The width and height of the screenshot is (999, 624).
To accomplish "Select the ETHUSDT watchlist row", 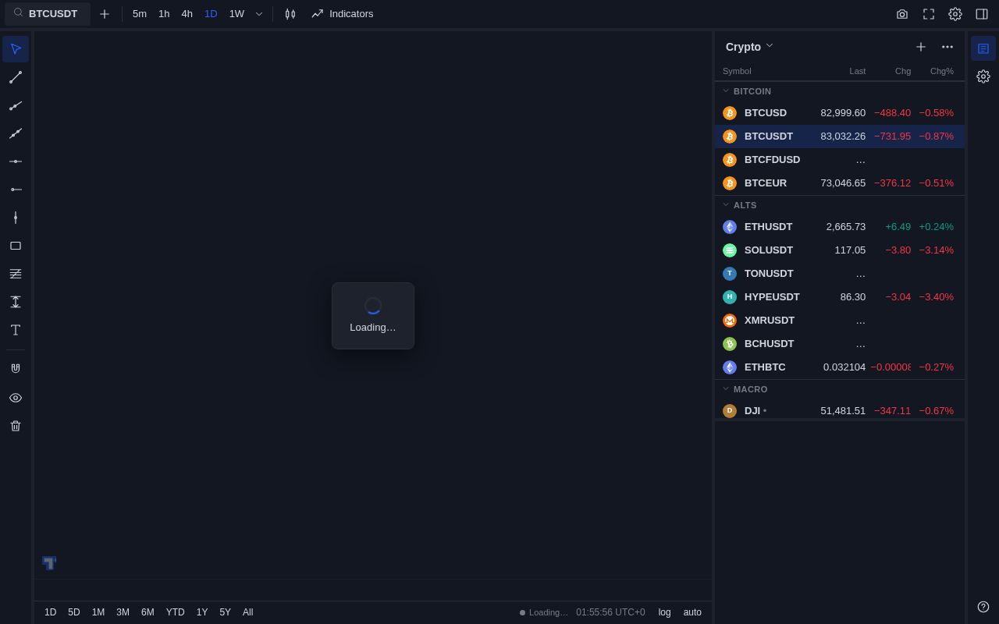I will coord(840,227).
